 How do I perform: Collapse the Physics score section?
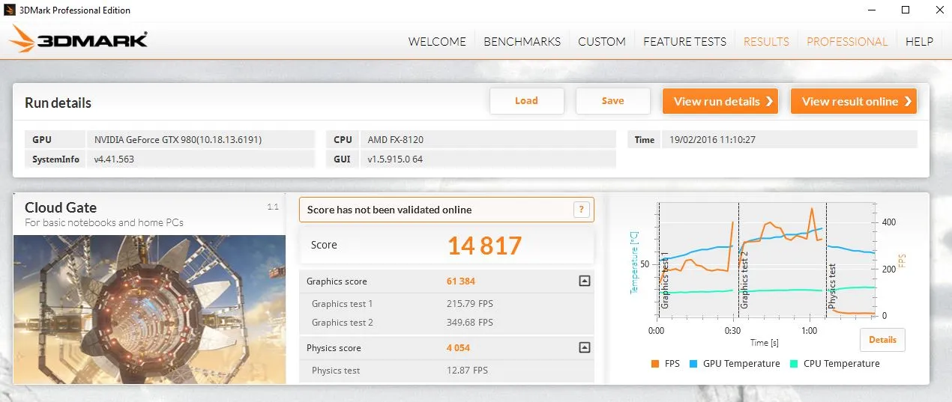pos(584,347)
